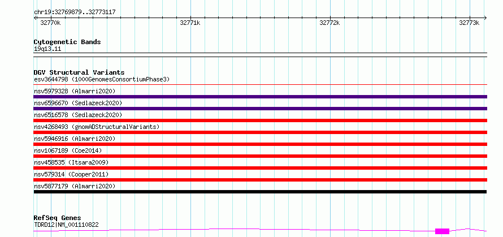Click the left arrow at ruler start
The image size is (503, 237).
(35, 18)
